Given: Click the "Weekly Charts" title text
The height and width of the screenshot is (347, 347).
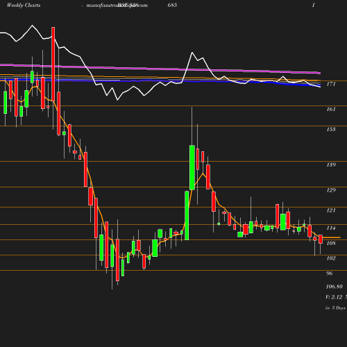Looking at the screenshot, I should pos(24,5).
